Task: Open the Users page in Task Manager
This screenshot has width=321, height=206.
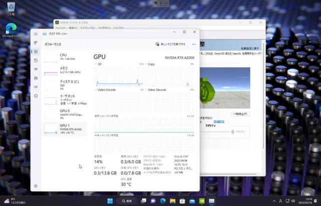Action: click(x=35, y=78)
